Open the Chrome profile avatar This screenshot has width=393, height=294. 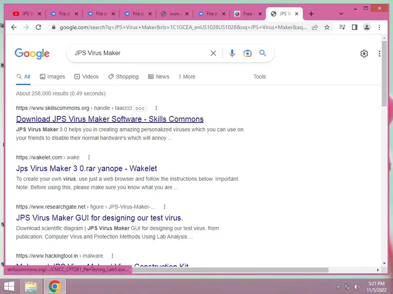(367, 27)
